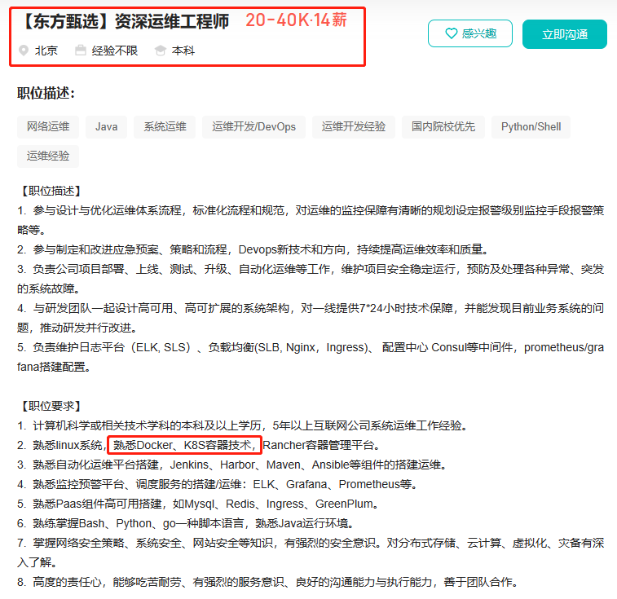The image size is (617, 599).
Task: Click the line about 网络安全策略、系统安全
Action: 311,553
